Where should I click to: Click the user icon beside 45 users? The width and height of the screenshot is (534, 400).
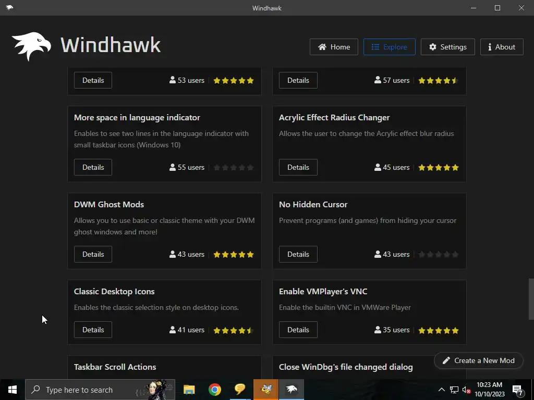coord(378,167)
